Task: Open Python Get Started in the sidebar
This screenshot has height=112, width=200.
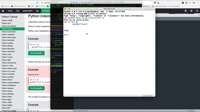Action: (x=9, y=26)
